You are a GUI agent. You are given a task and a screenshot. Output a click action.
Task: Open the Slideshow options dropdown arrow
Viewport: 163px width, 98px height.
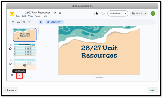coord(126,13)
